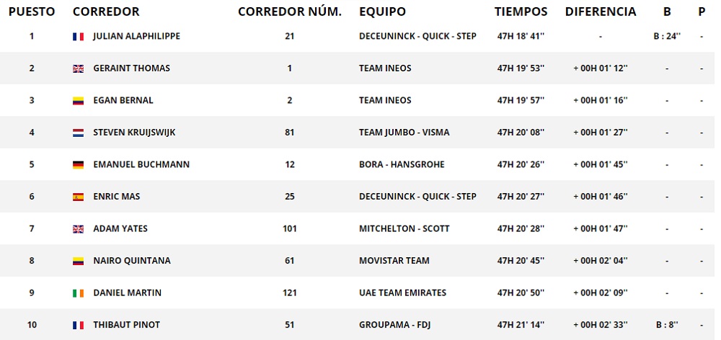
Task: Open rider Julian Alaphilippe's name
Action: click(x=136, y=36)
